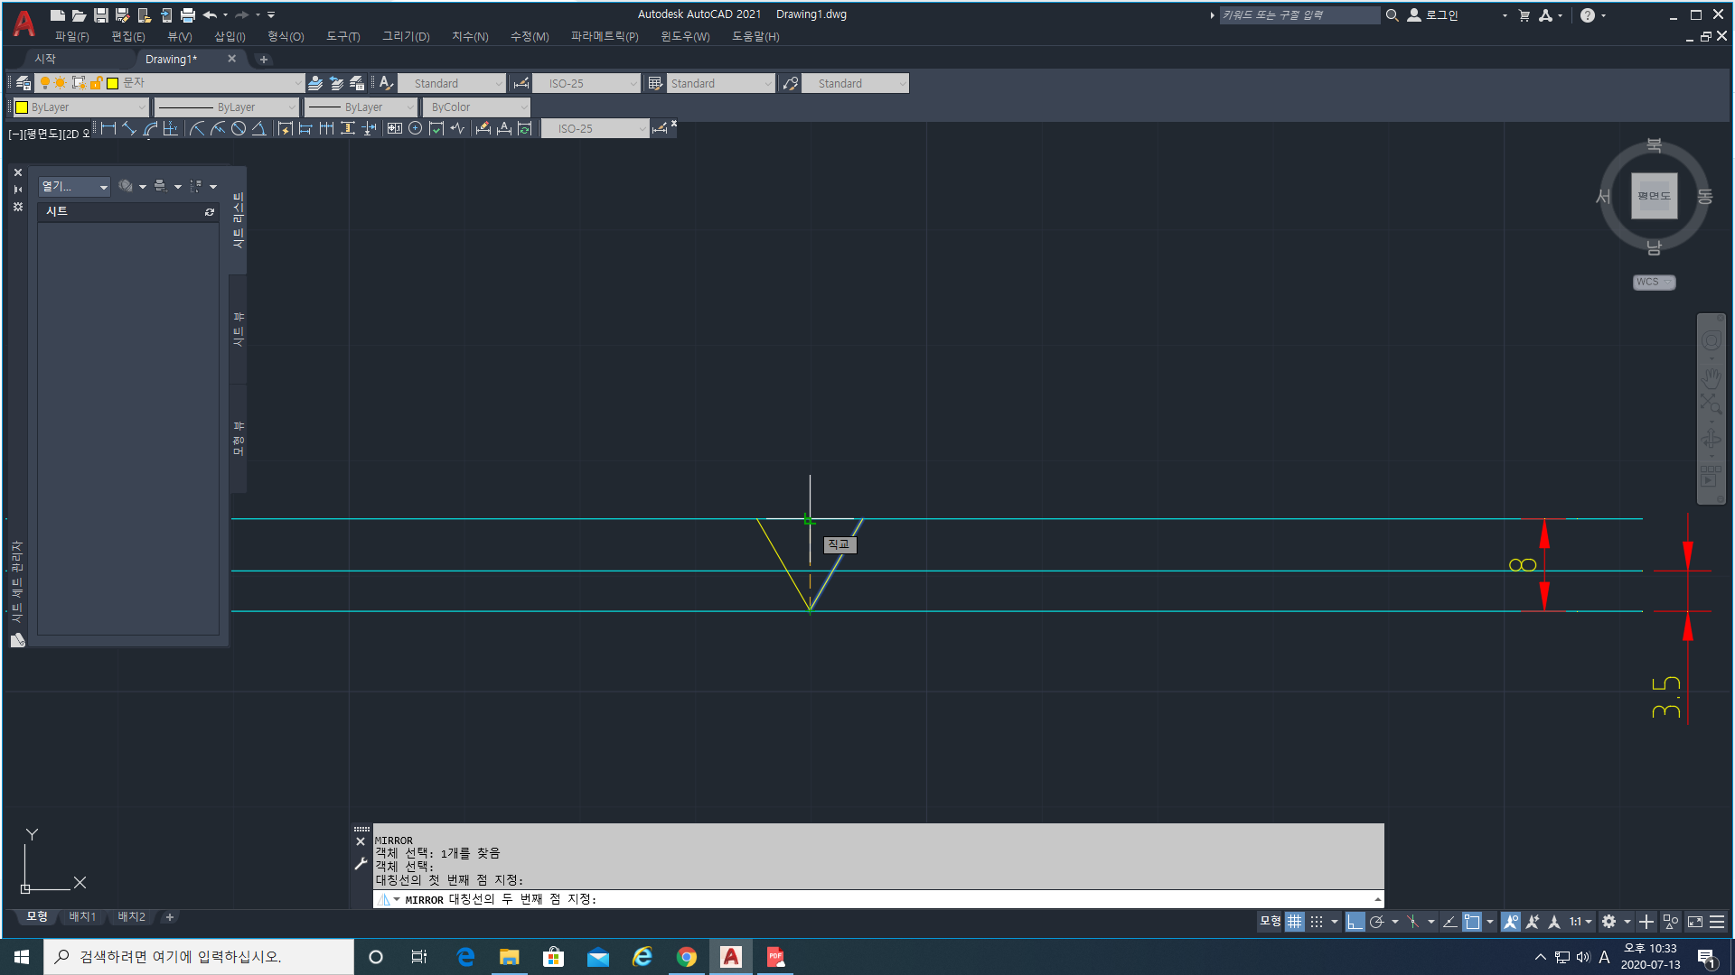
Task: Open Layer Properties manager icon
Action: [23, 83]
